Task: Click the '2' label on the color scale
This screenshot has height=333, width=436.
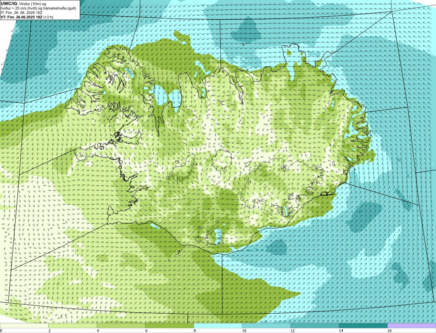Action: [49, 331]
